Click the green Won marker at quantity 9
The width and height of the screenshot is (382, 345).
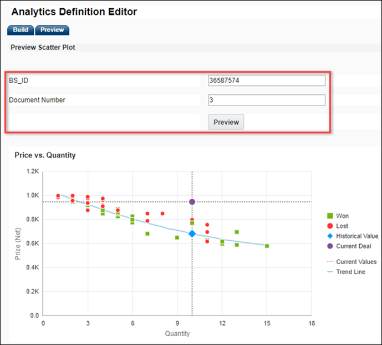(x=177, y=237)
